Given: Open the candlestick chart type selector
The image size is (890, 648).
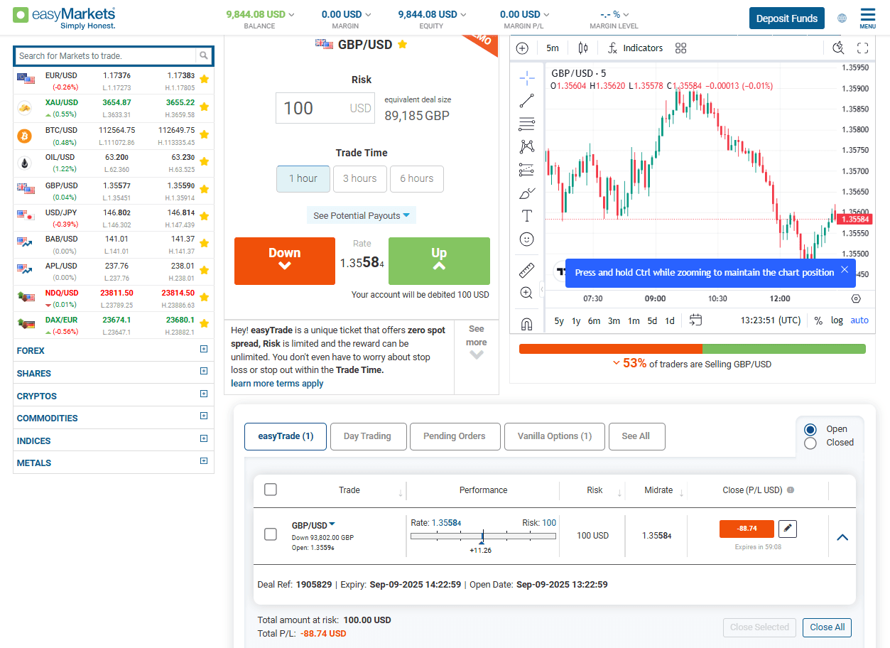Looking at the screenshot, I should pos(583,48).
